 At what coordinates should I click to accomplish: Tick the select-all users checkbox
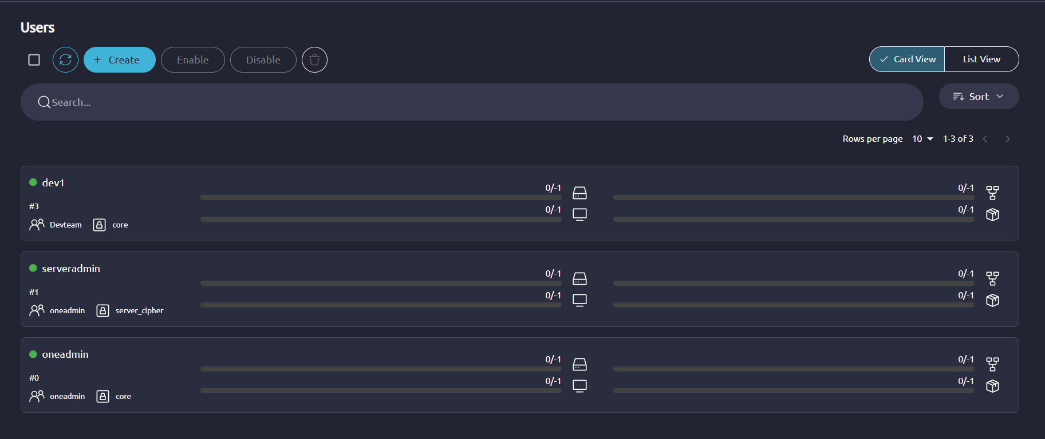pos(34,59)
